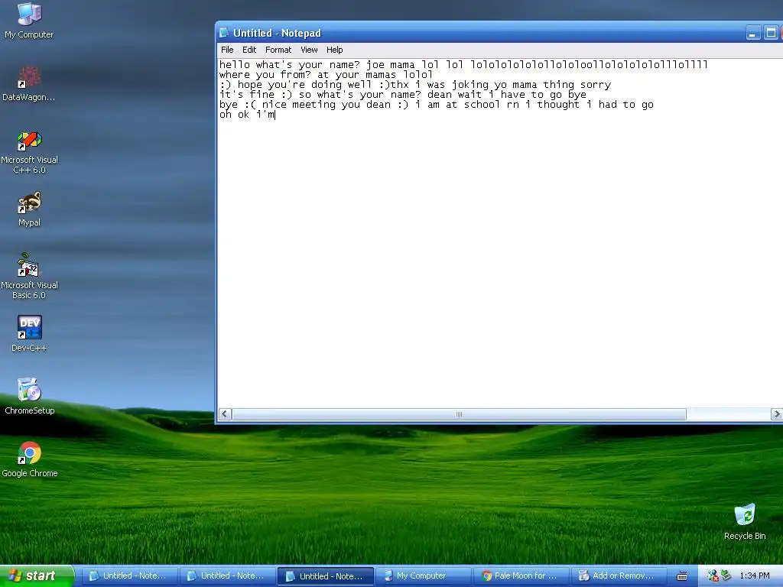Screen dimensions: 783x587
Task: Switch to Add or Remove Programs taskbar window
Action: point(619,576)
